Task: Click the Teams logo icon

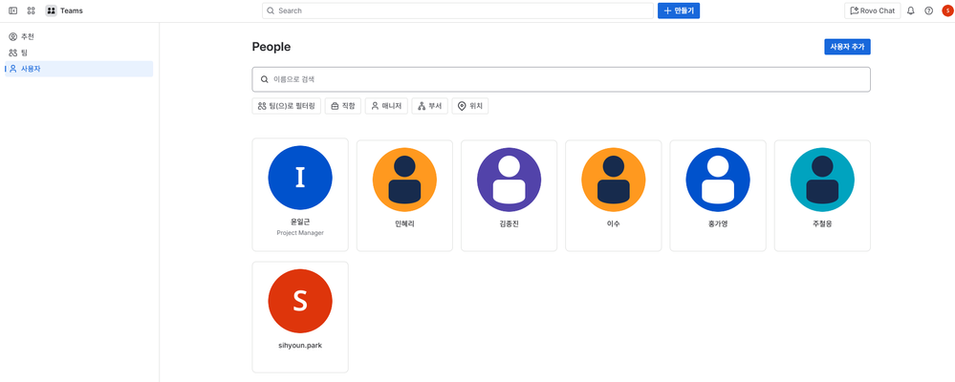Action: pyautogui.click(x=51, y=11)
